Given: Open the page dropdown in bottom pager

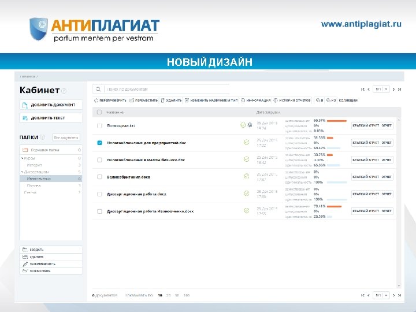Looking at the screenshot, I should pyautogui.click(x=386, y=295).
